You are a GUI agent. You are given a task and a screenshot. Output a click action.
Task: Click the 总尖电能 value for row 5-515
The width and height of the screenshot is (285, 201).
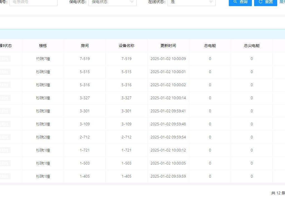[x=252, y=72]
